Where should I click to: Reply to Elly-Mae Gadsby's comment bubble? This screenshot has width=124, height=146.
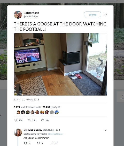click(25, 143)
